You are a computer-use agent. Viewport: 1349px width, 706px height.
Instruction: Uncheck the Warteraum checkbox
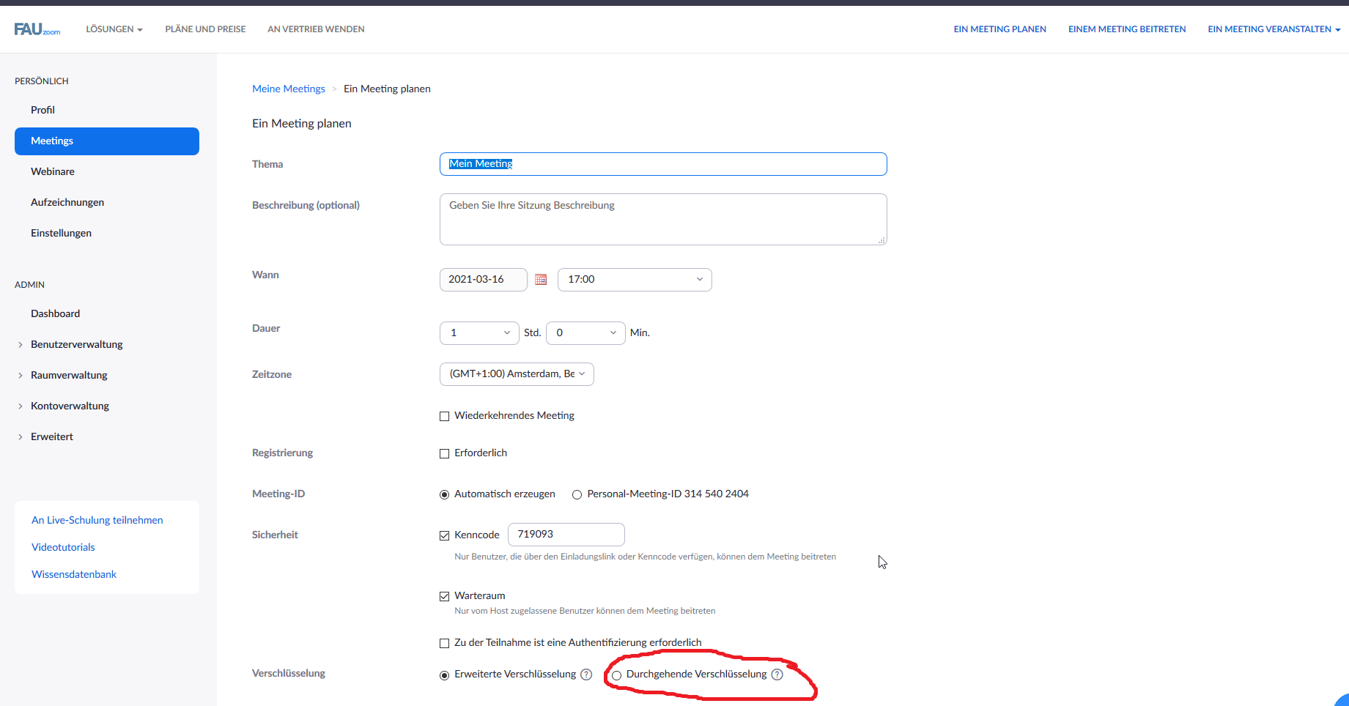pos(444,596)
